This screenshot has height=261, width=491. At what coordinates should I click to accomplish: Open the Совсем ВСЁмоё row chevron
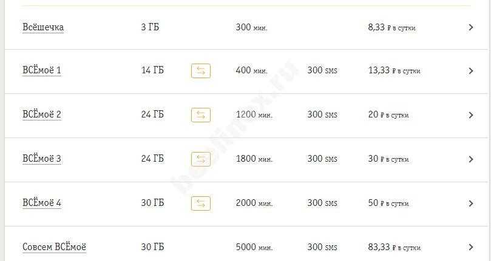click(471, 247)
